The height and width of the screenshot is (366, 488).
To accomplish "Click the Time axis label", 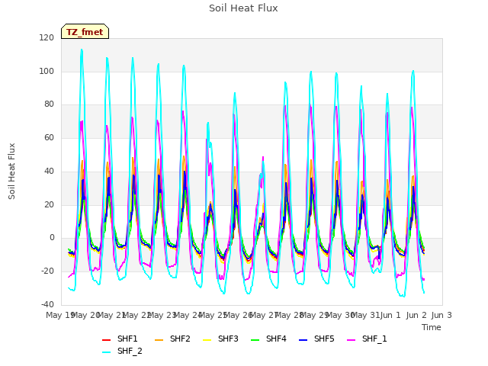I will pyautogui.click(x=432, y=327).
